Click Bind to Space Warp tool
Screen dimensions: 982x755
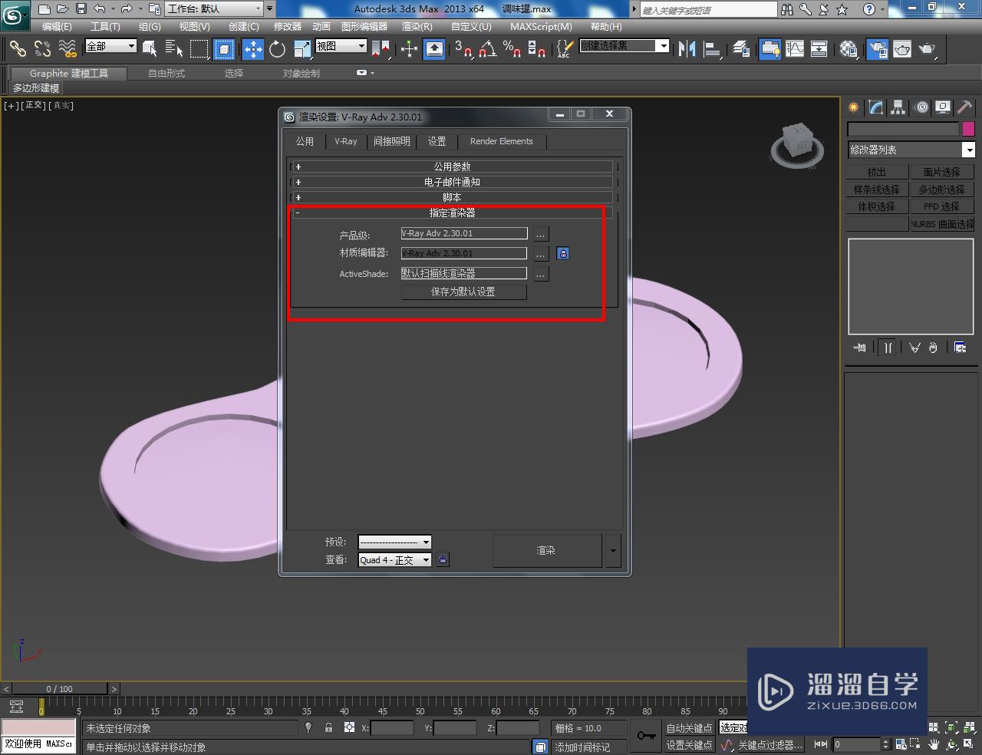(68, 49)
